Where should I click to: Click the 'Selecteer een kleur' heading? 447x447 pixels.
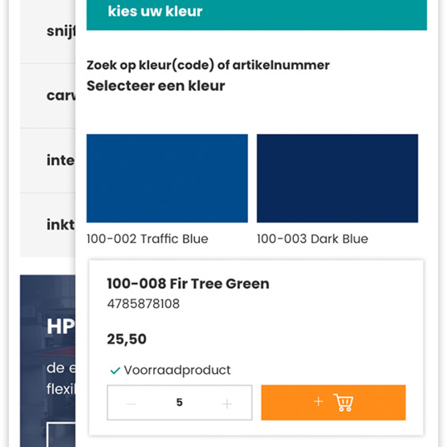156,86
